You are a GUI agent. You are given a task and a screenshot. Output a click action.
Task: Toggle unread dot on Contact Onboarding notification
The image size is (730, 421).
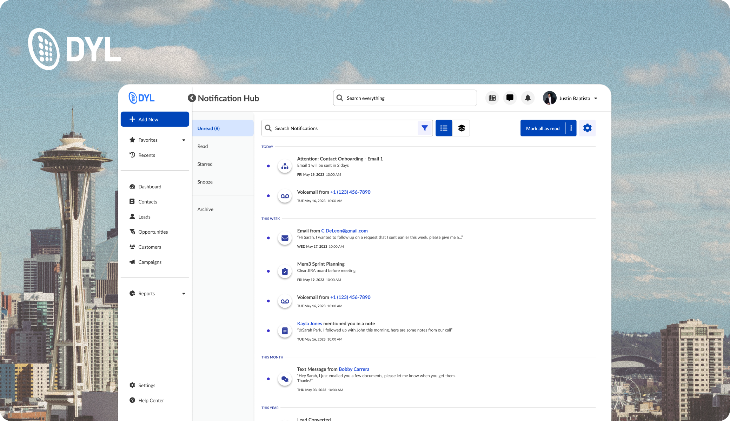(x=268, y=166)
